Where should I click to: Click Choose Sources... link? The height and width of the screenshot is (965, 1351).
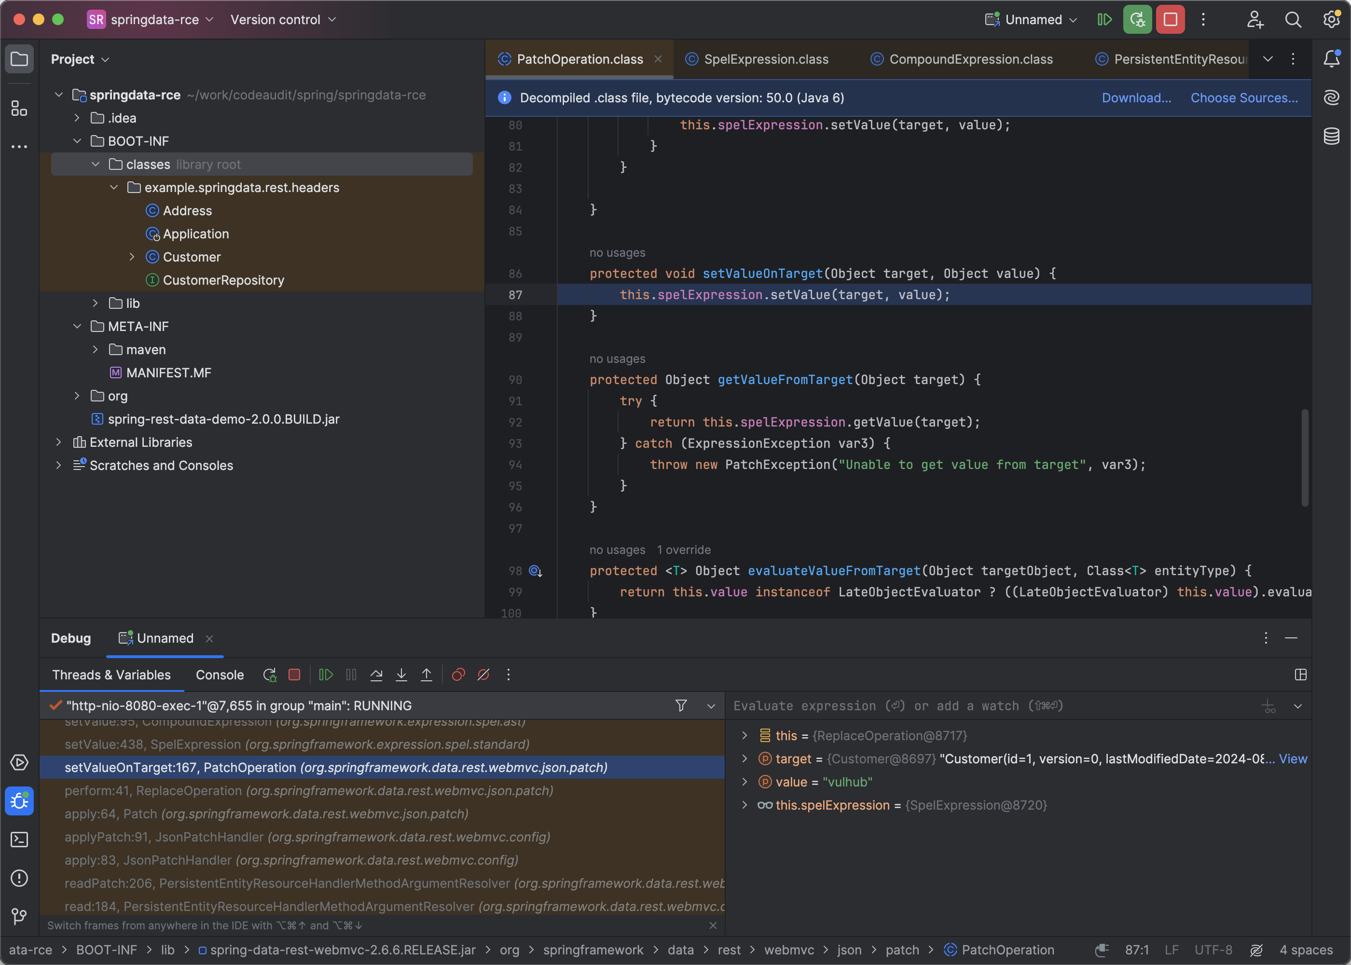pos(1244,98)
